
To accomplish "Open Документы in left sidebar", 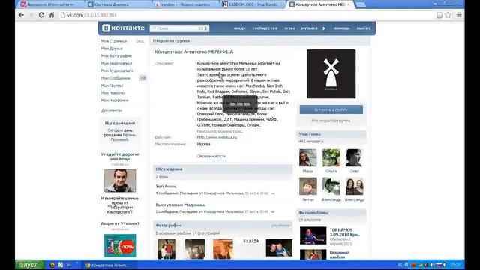I will [x=112, y=110].
